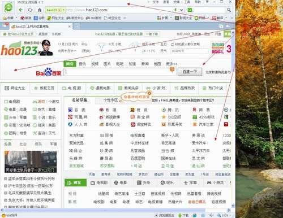This screenshot has height=218, width=283.
Task: Close the orange tooltip bubble
Action: (x=149, y=93)
